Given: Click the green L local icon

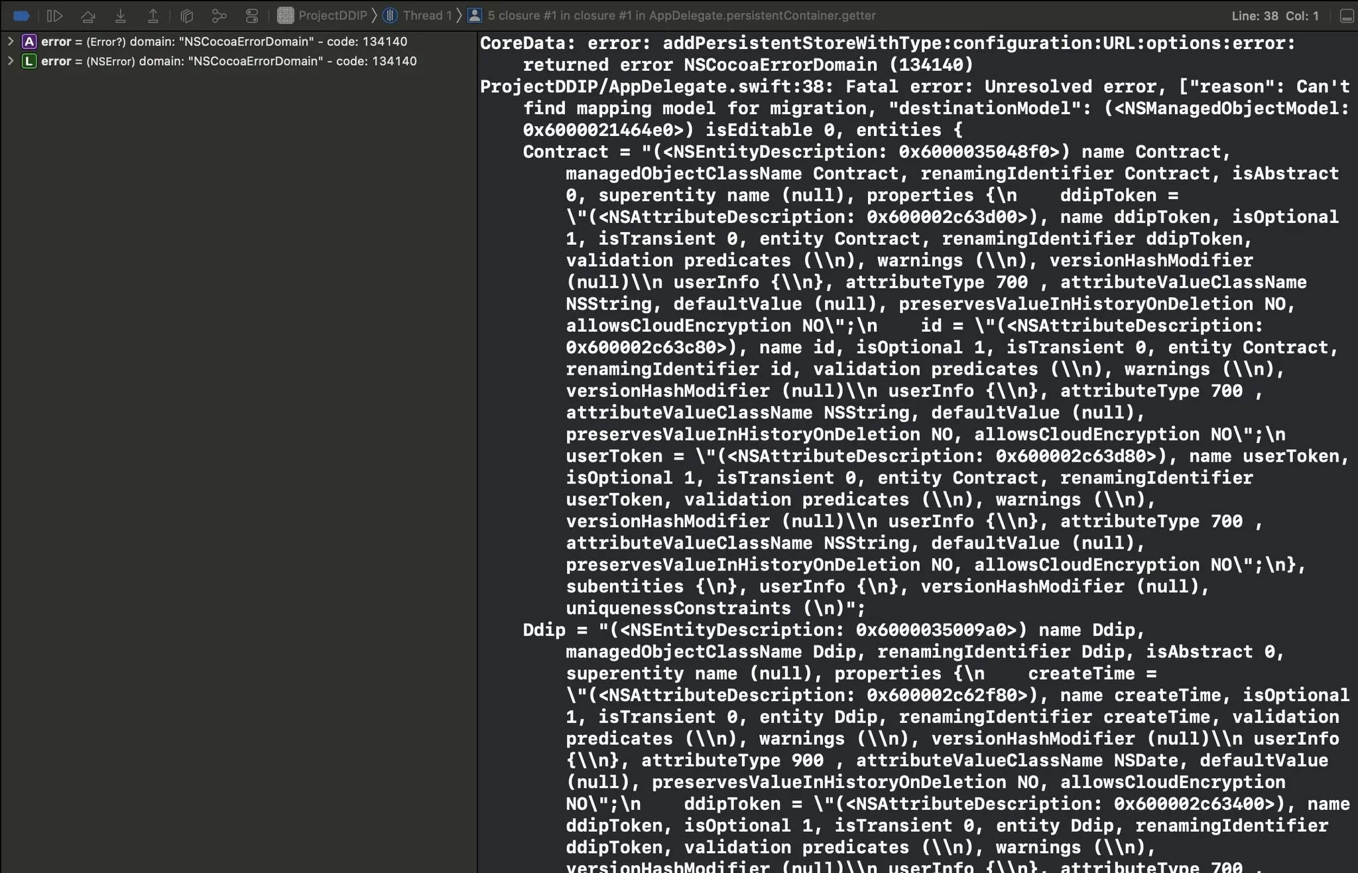Looking at the screenshot, I should pos(29,61).
